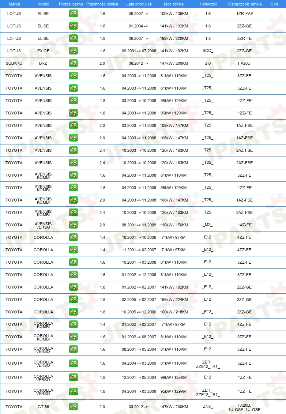Click the Nadwozie column header
Image resolution: width=286 pixels, height=414 pixels.
click(x=208, y=4)
